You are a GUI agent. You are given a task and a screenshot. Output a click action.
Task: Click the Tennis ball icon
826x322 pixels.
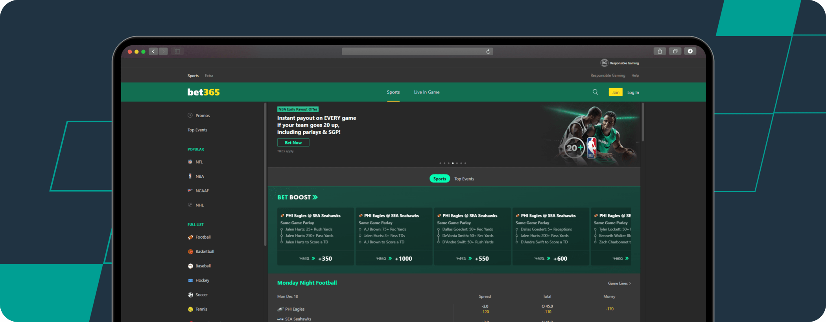click(x=190, y=309)
